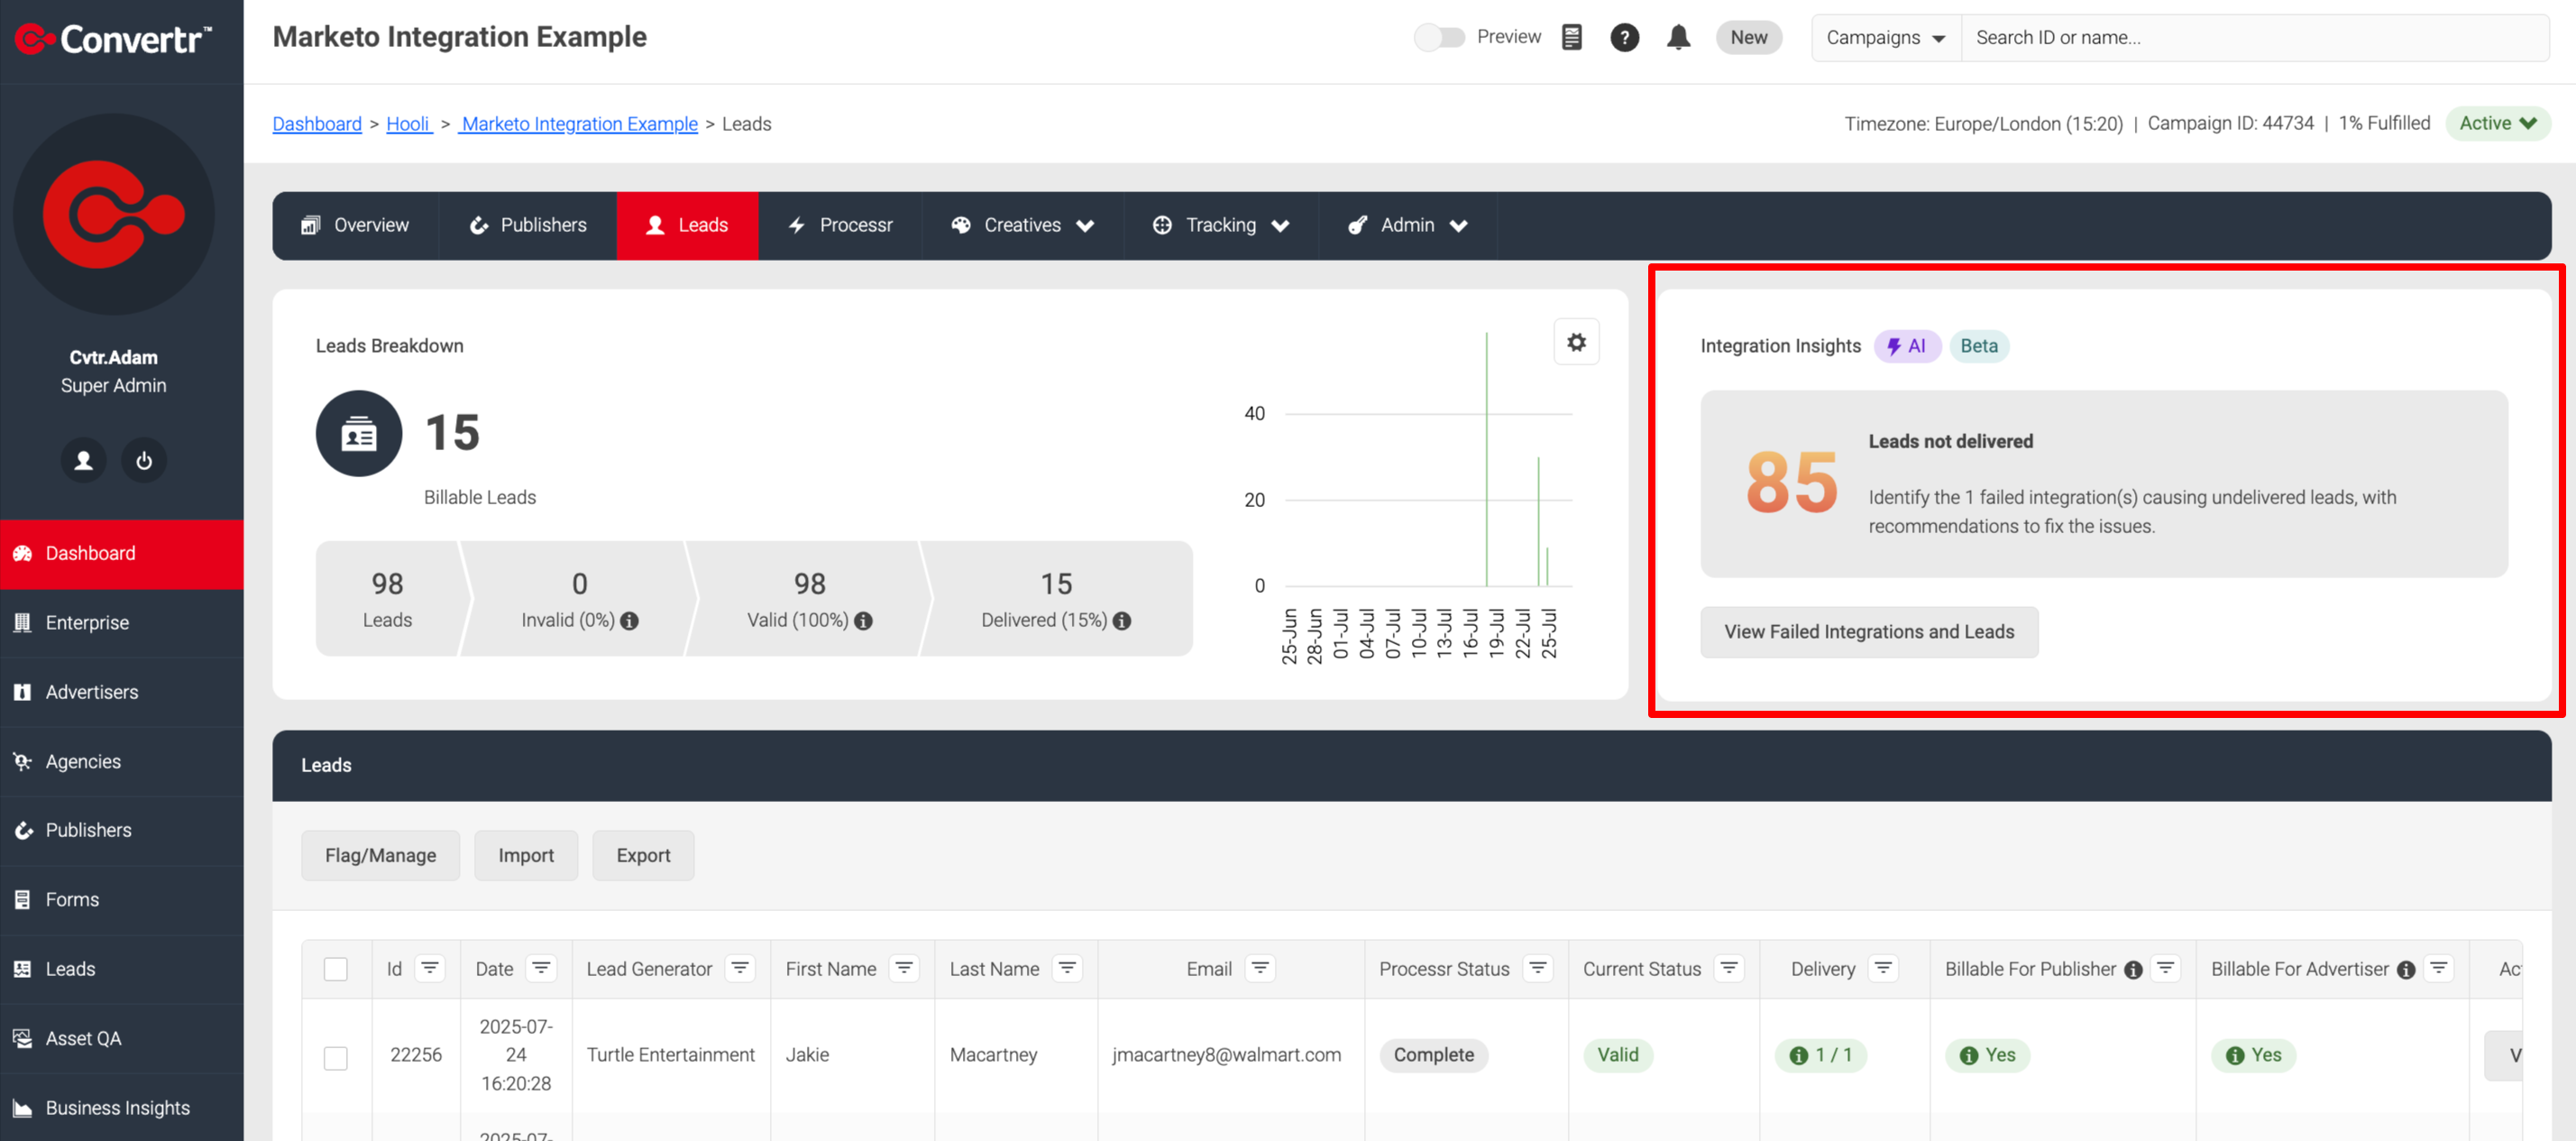Select the checkbox for lead 22256

click(x=336, y=1055)
